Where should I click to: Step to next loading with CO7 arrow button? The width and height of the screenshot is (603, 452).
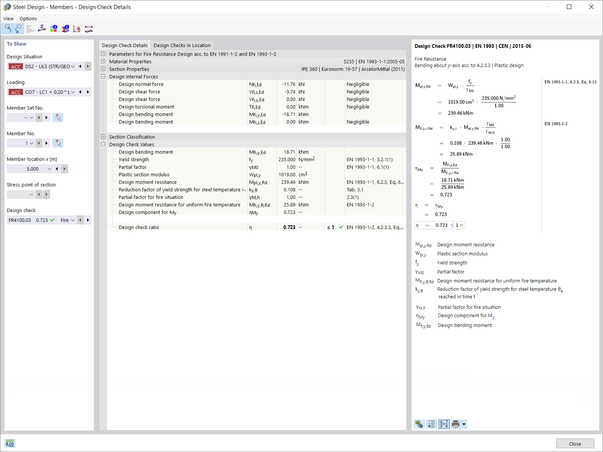[87, 92]
